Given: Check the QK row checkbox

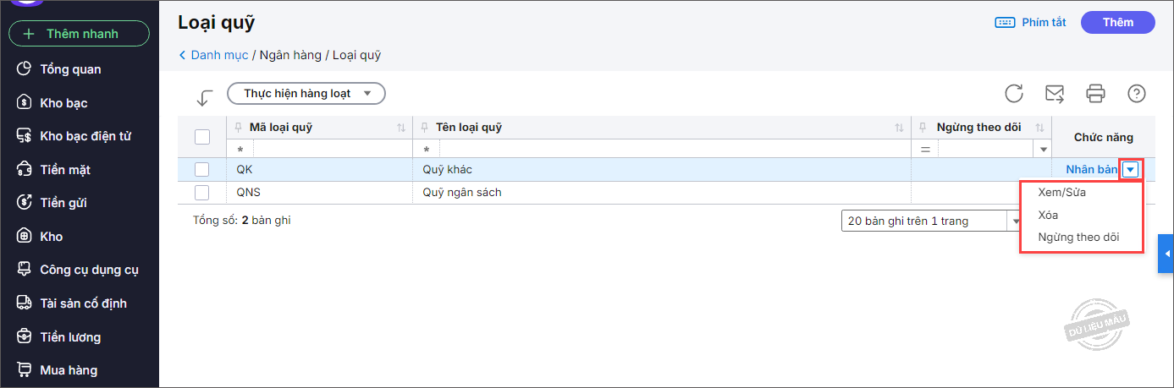Looking at the screenshot, I should coord(202,170).
